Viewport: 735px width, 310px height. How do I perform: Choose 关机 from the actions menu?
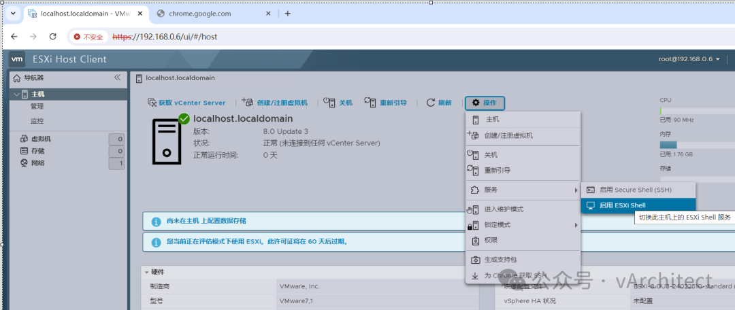pos(523,155)
